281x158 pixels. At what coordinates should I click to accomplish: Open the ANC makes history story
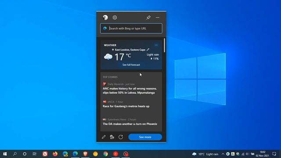(x=130, y=91)
